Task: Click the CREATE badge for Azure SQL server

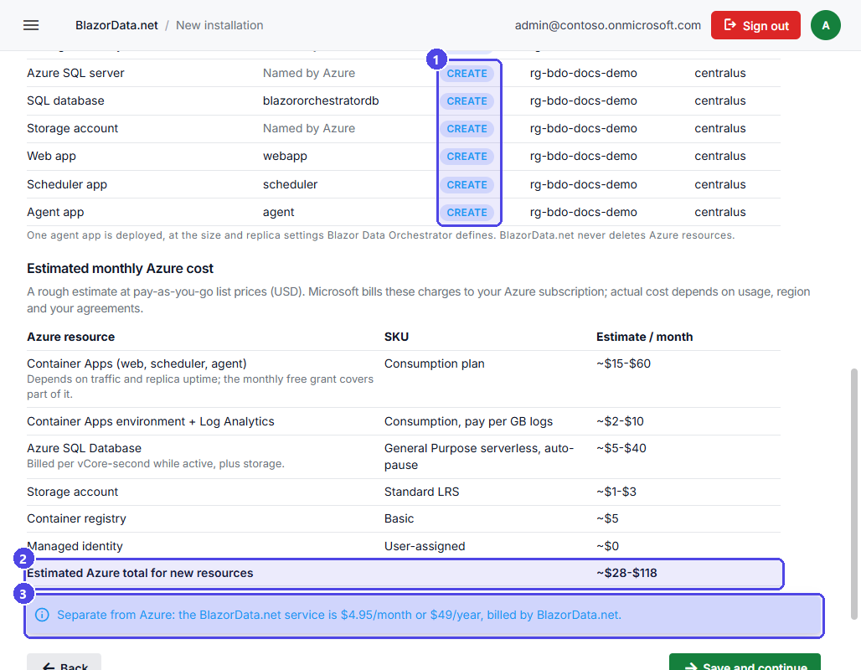Action: pos(467,74)
